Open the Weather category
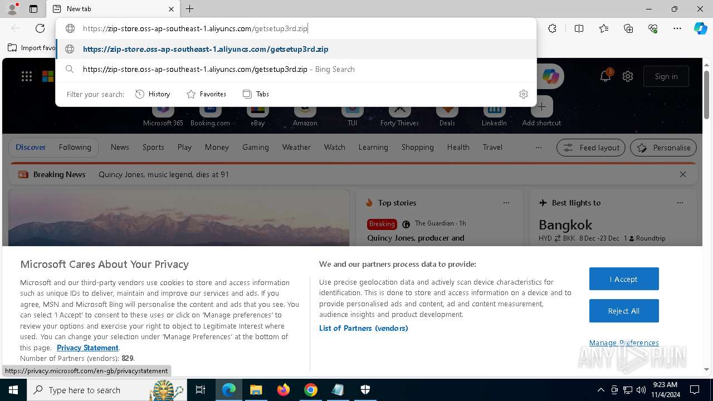This screenshot has height=401, width=713. point(296,148)
